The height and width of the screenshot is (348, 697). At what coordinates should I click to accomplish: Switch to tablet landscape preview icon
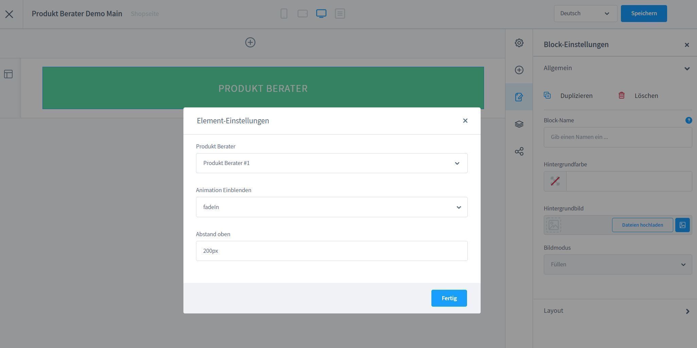click(302, 14)
